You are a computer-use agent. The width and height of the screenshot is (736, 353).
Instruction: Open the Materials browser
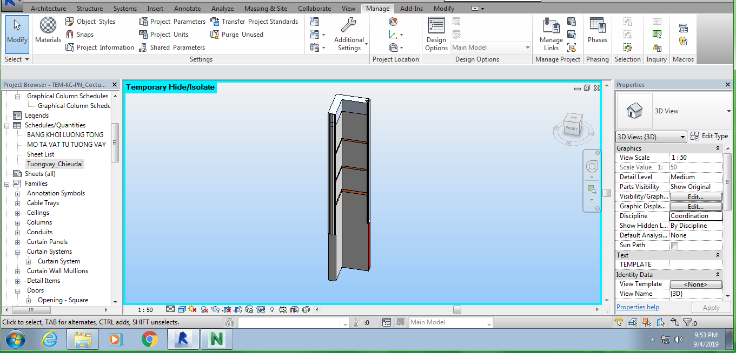pos(48,30)
